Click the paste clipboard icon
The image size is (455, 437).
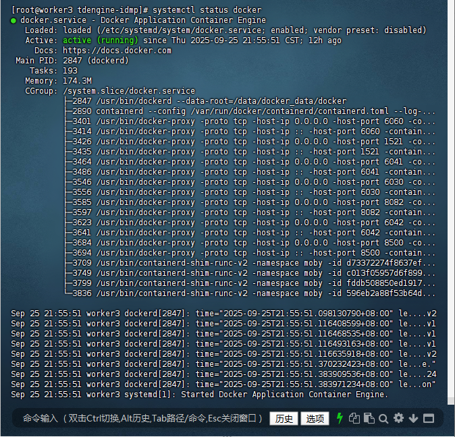click(369, 418)
